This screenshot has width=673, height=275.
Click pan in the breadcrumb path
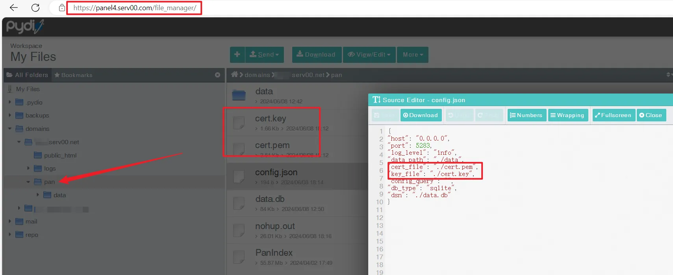[x=336, y=75]
